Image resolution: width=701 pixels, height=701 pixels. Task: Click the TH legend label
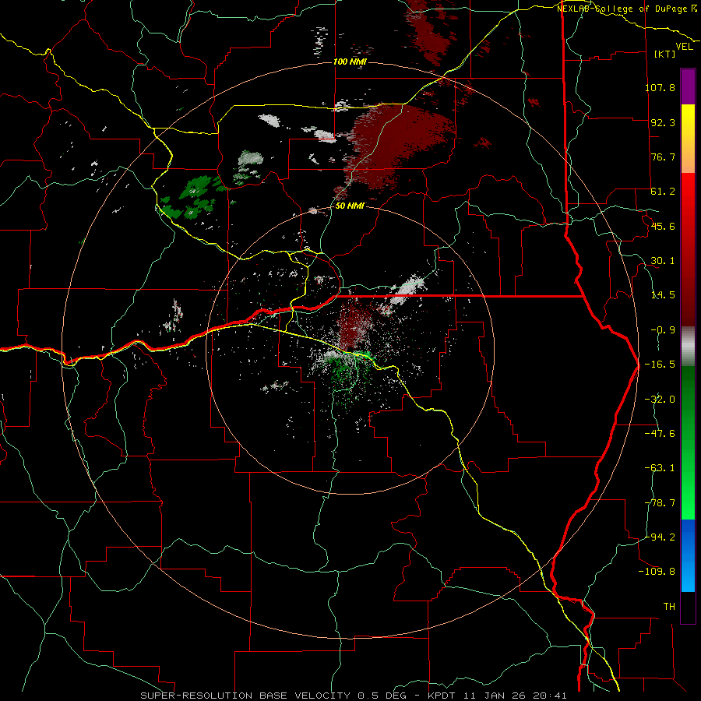[669, 607]
